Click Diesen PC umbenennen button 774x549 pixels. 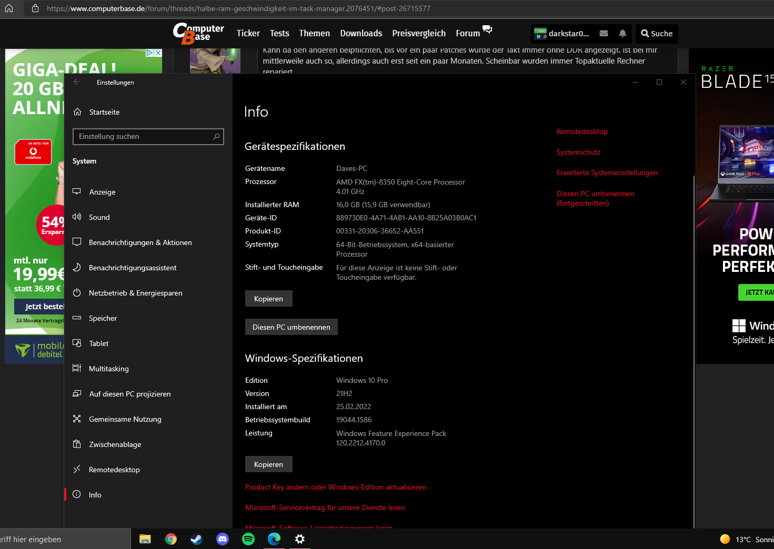click(291, 327)
